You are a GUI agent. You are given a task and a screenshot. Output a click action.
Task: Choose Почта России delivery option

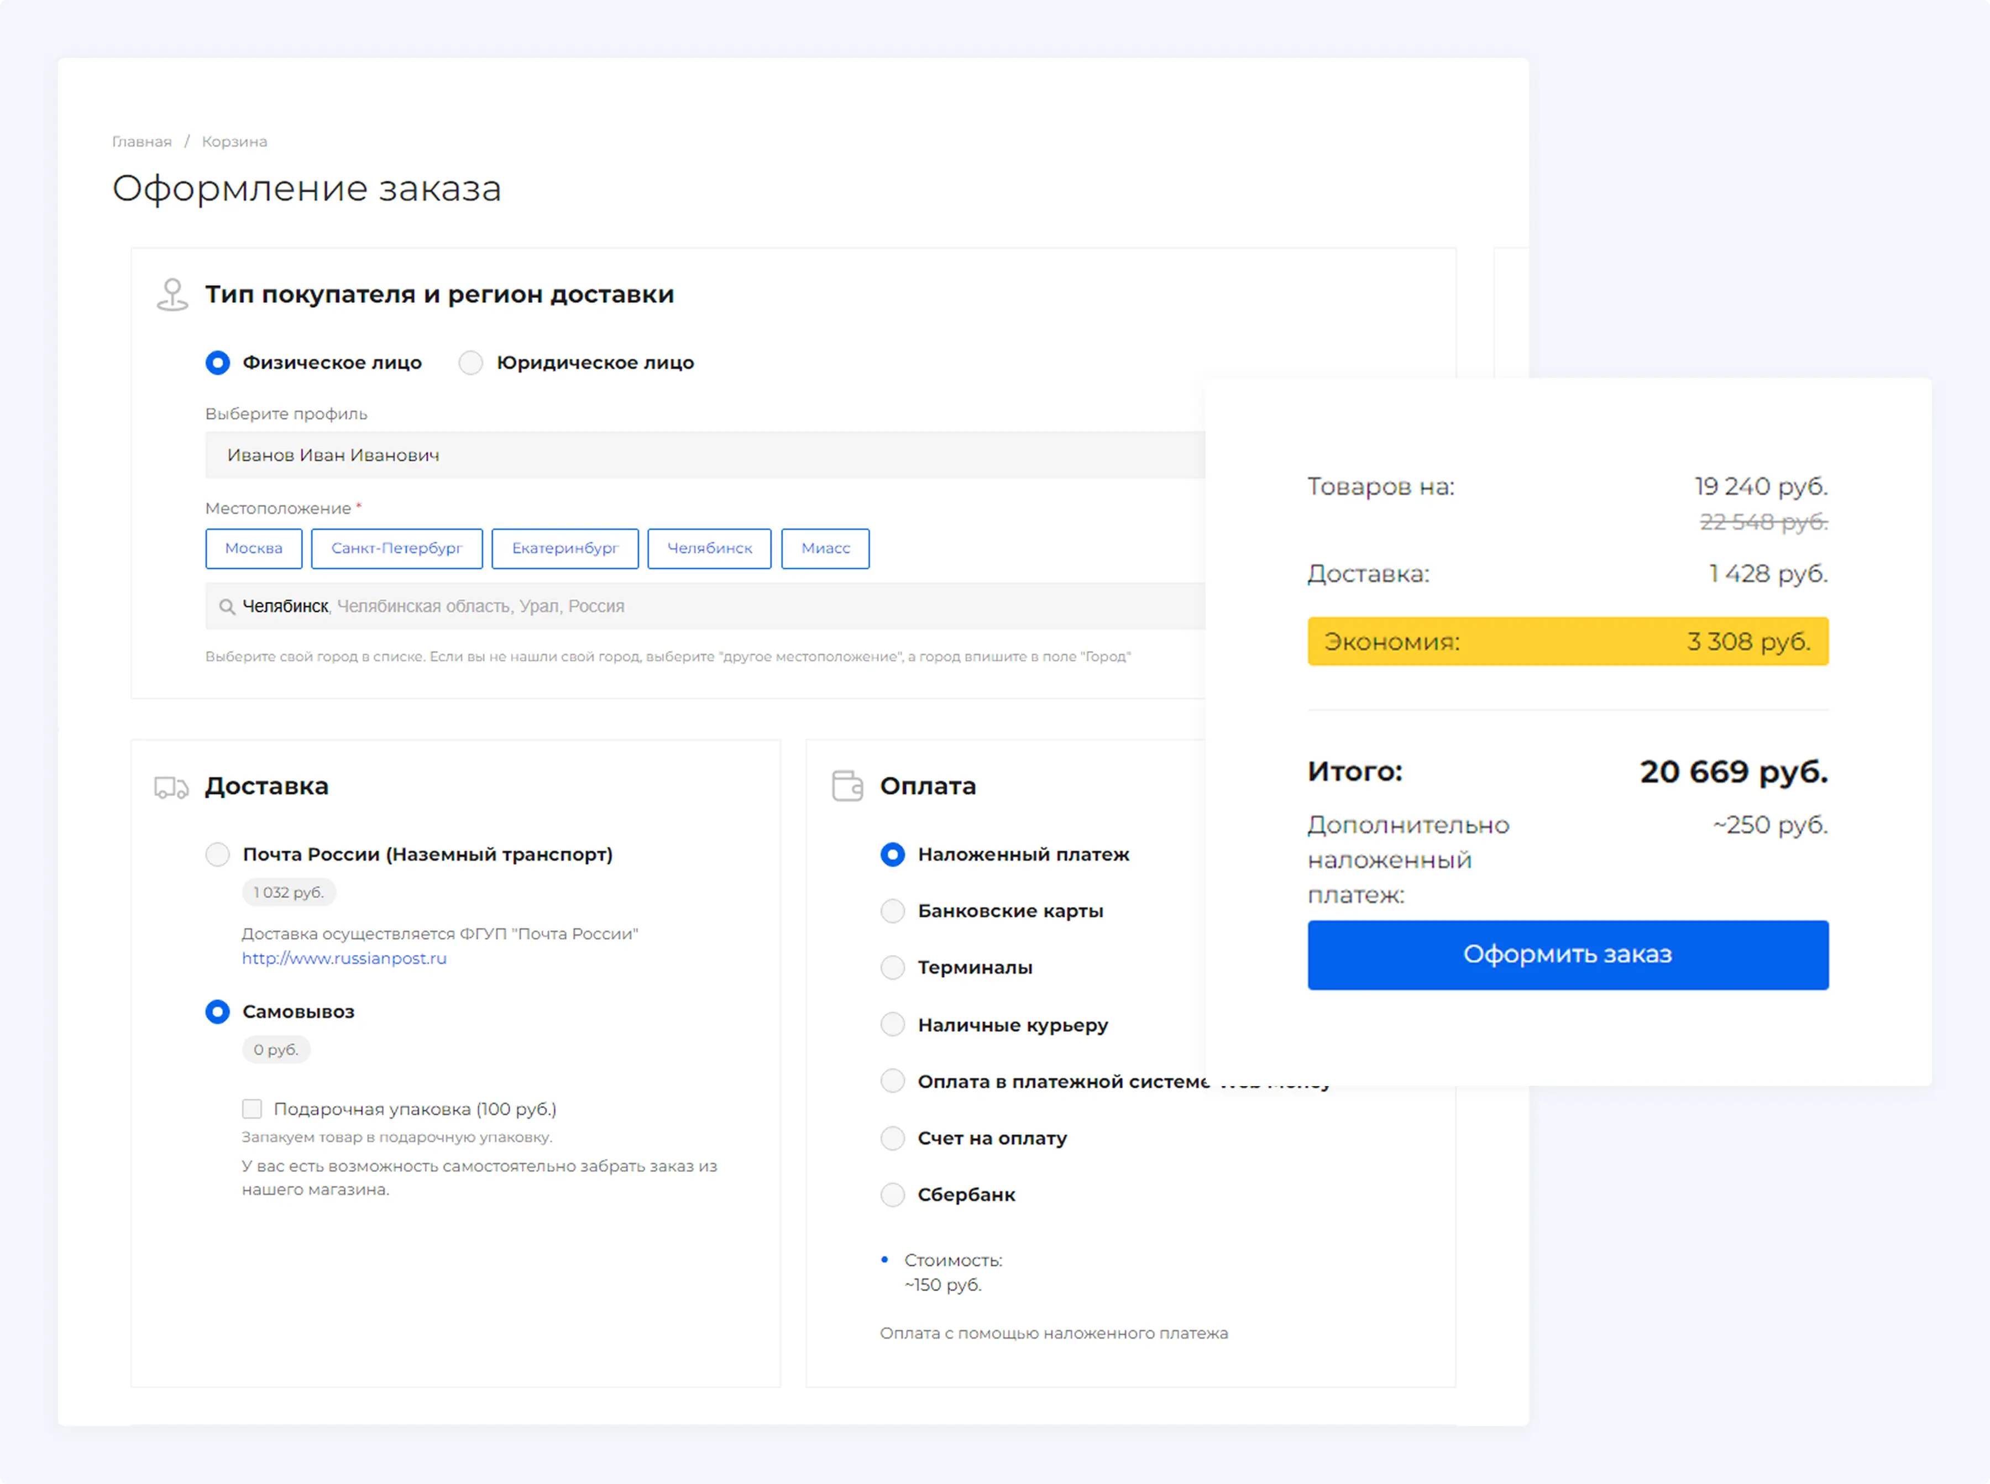click(217, 854)
